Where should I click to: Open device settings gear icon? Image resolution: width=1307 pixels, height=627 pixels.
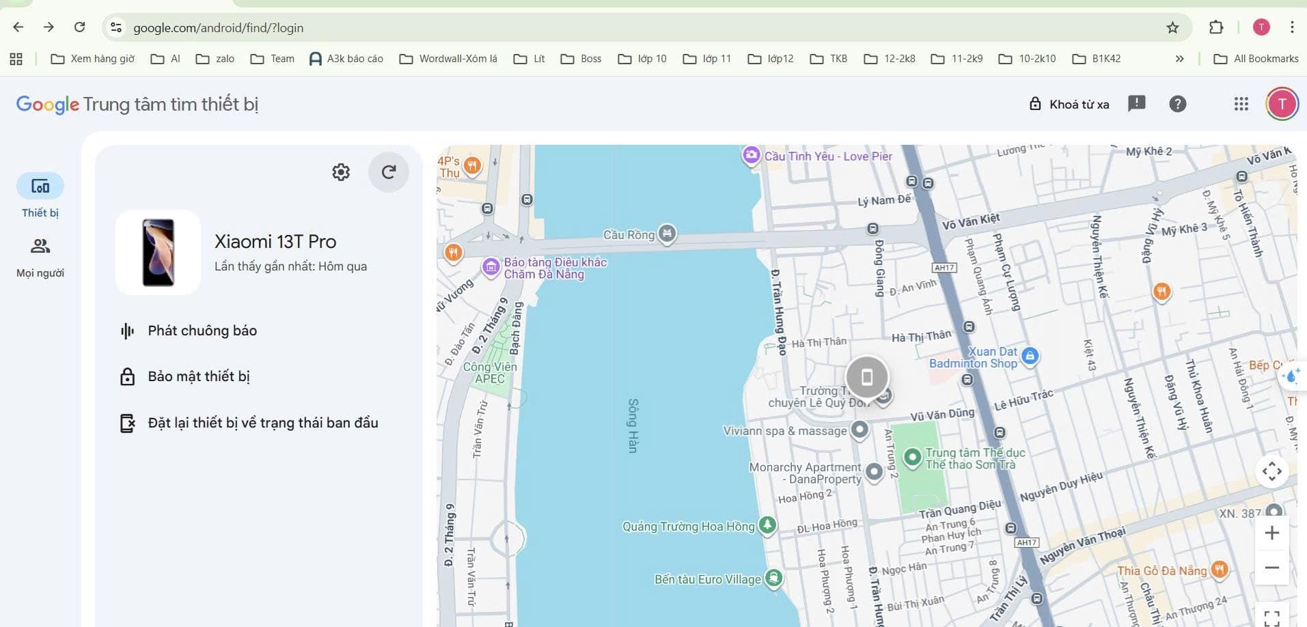tap(341, 172)
